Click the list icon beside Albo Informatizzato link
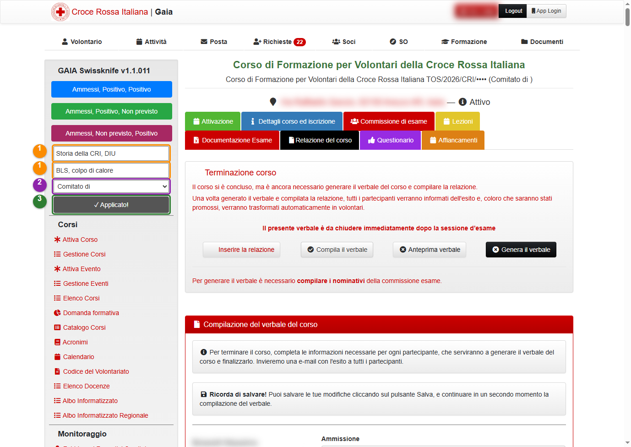Image resolution: width=631 pixels, height=447 pixels. click(57, 401)
